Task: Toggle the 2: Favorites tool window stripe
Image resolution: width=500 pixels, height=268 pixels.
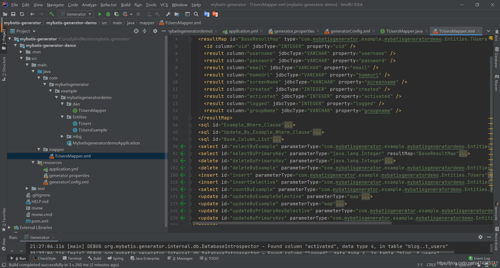Action: [x=4, y=220]
